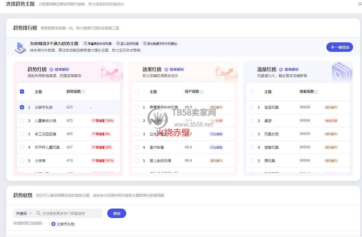
Task: Click the 多功能桌子积木玩具台 recommended theme chip
Action: pos(160,44)
